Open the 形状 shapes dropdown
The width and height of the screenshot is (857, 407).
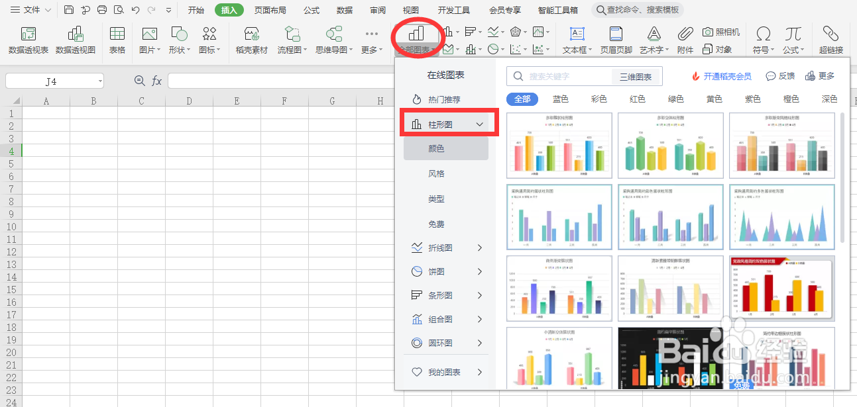click(179, 50)
